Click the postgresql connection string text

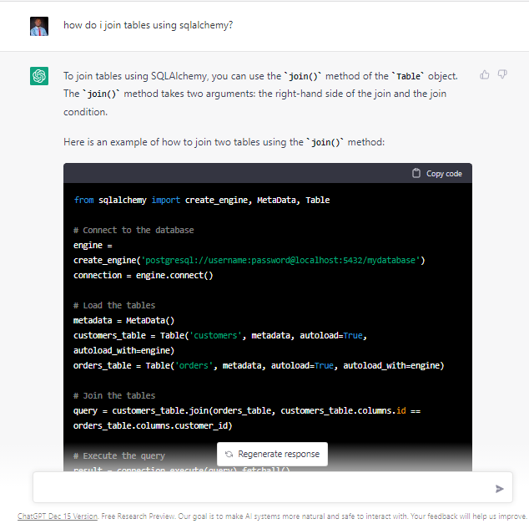pyautogui.click(x=280, y=260)
